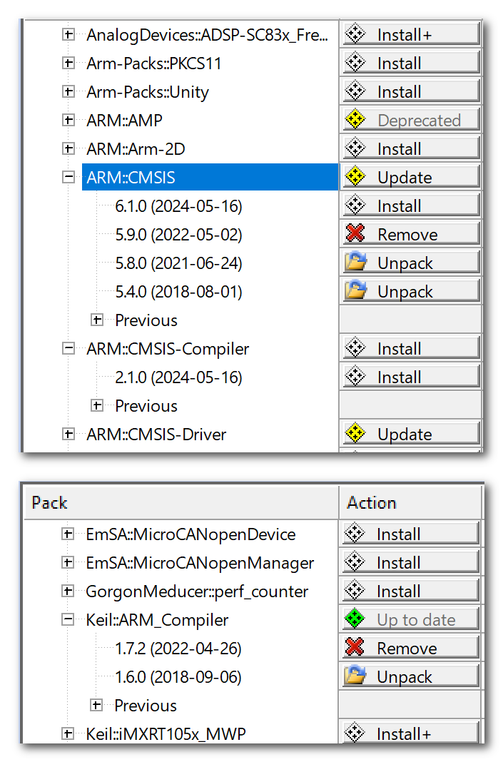Image resolution: width=503 pixels, height=762 pixels.
Task: Select the ARM::CMSIS-Compiler pack label
Action: coord(168,349)
